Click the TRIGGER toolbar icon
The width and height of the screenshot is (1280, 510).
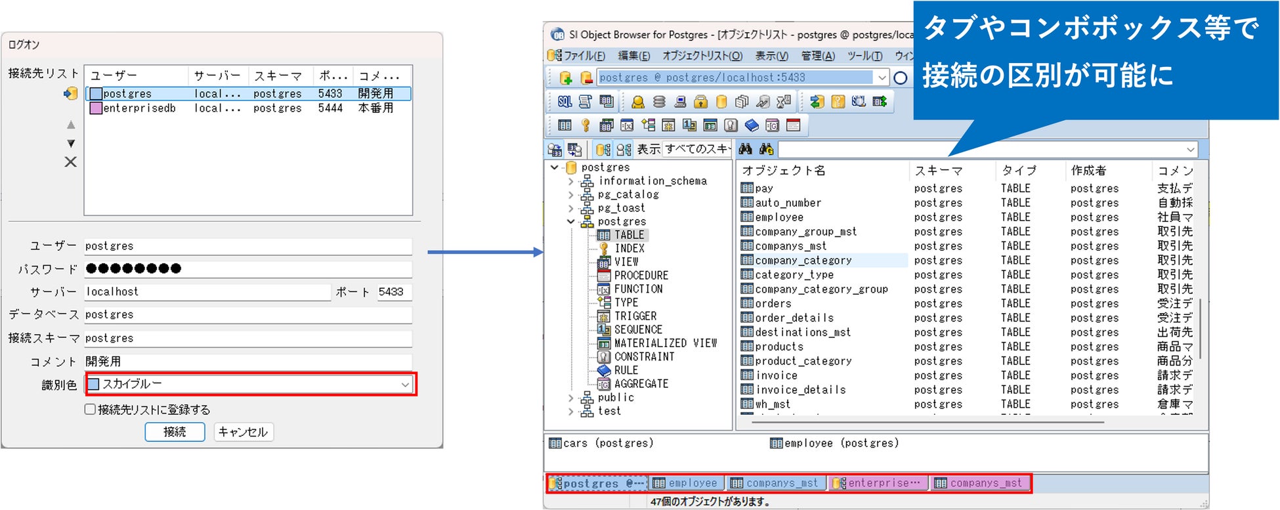tap(668, 125)
